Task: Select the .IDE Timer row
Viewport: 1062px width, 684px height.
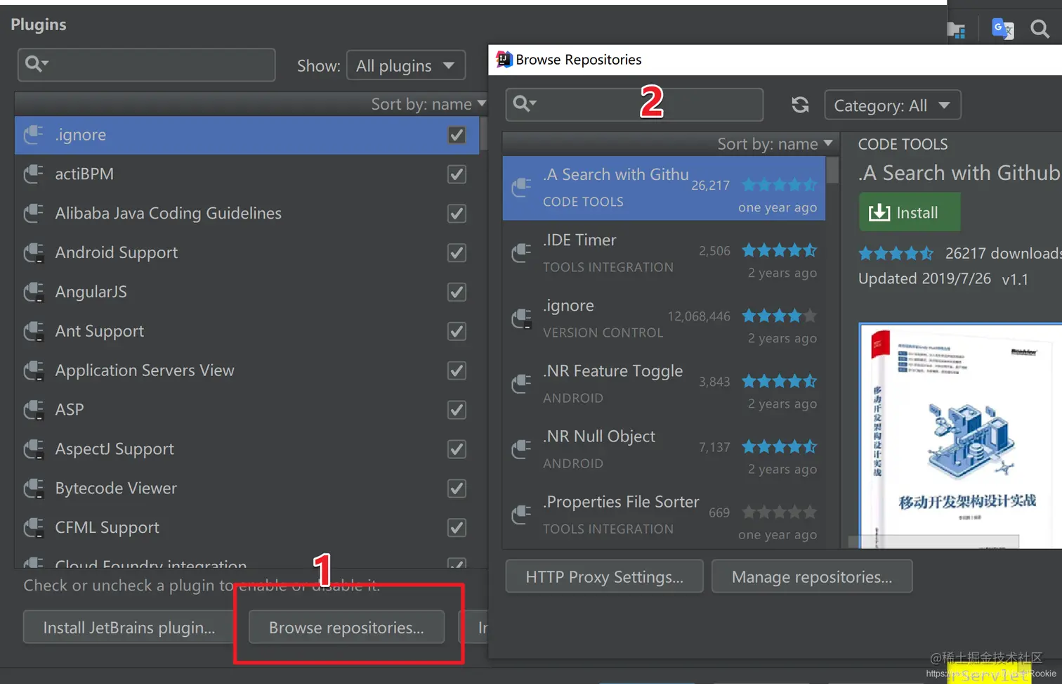Action: 664,254
